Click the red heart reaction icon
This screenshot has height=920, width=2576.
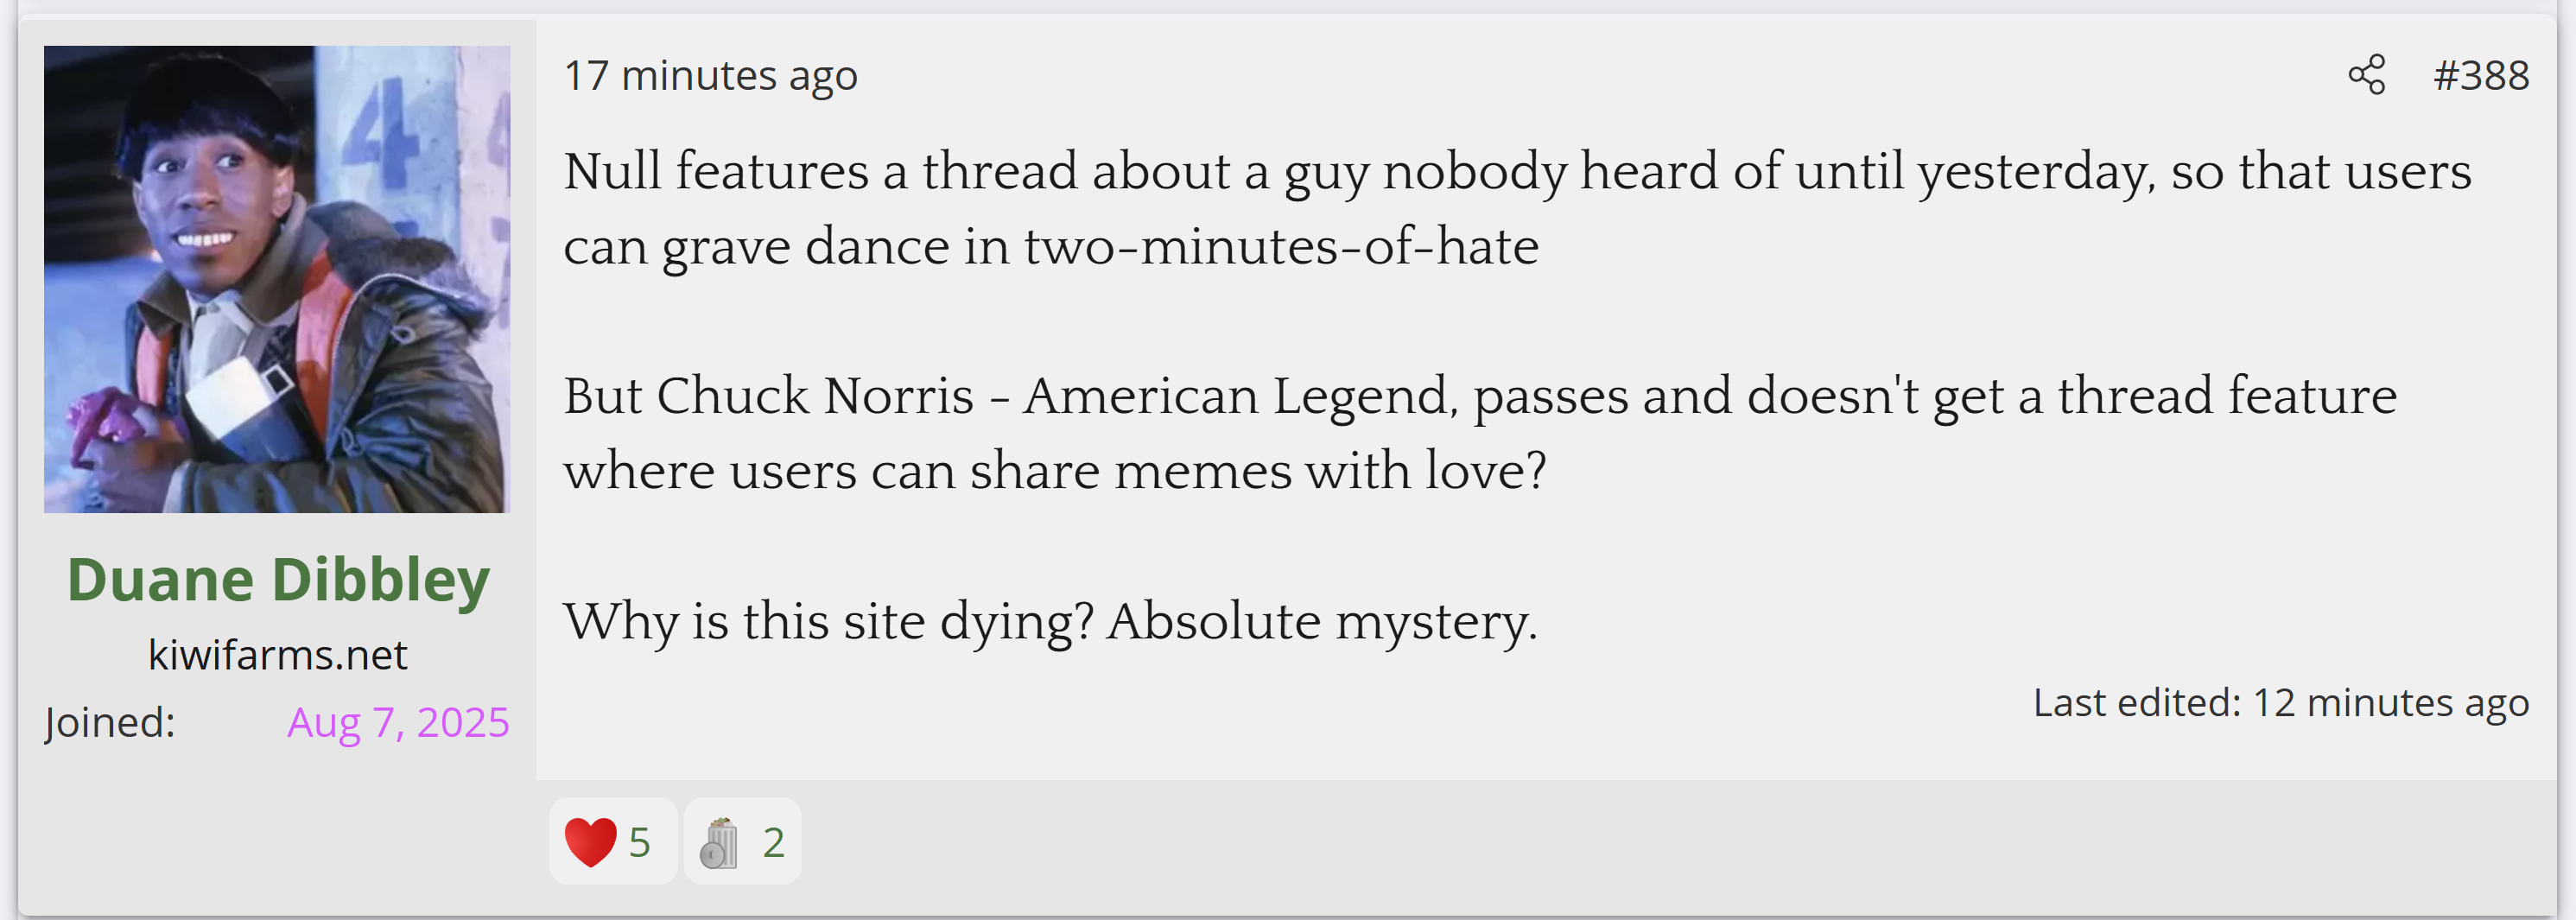[590, 842]
